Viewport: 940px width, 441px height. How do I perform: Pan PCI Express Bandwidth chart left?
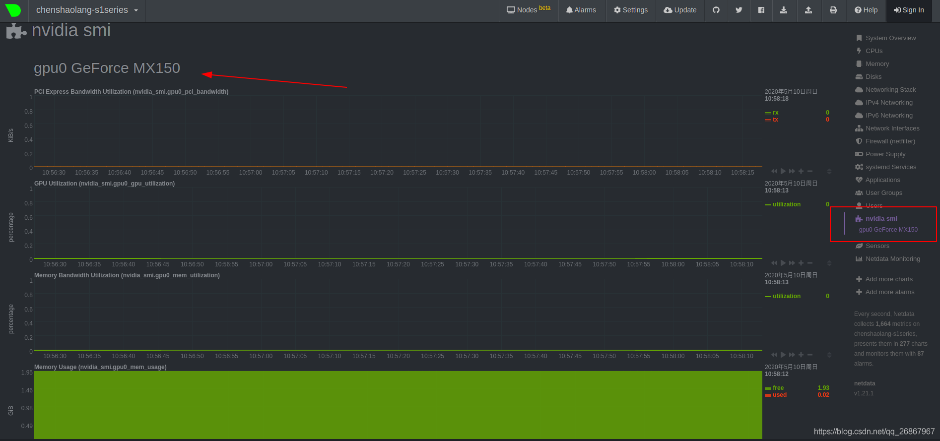click(x=774, y=171)
